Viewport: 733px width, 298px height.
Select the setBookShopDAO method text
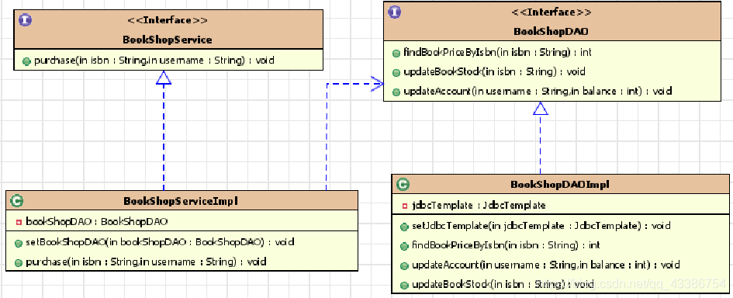click(160, 242)
